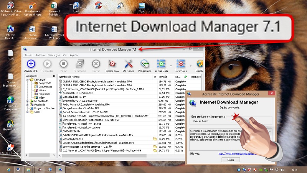Viewport: 307px width, 173px height.
Task: Click categories panel right scroll arrow
Action: pos(54,155)
